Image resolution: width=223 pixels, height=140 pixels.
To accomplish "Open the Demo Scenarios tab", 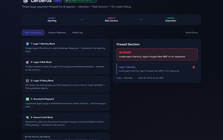I will tap(33, 33).
